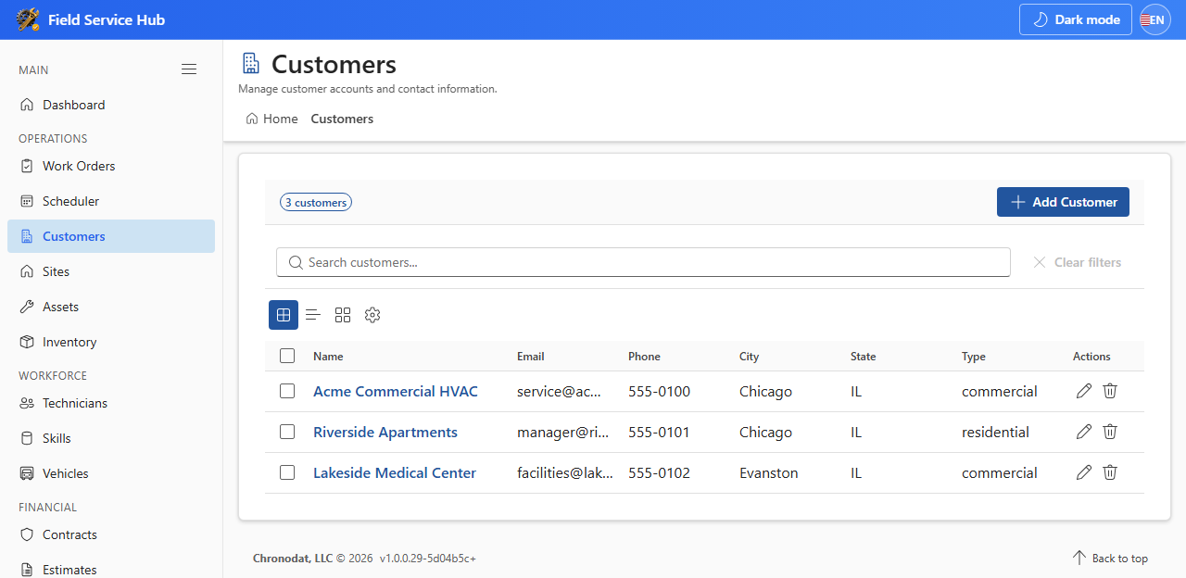Edit Acme Commercial HVAC with pencil icon
Image resolution: width=1186 pixels, height=578 pixels.
(1084, 391)
